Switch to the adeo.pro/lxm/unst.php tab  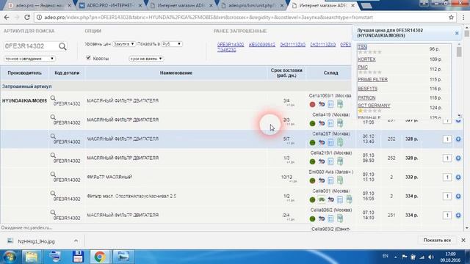[252, 5]
